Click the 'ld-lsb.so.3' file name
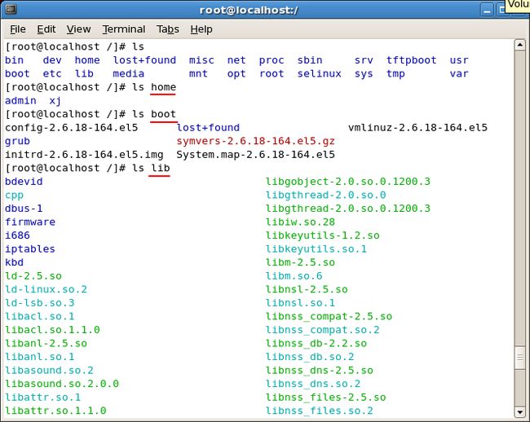530x422 pixels. (x=40, y=303)
